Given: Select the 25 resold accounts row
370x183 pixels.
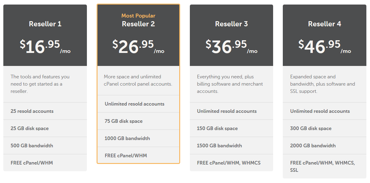Looking at the screenshot, I should pos(45,111).
